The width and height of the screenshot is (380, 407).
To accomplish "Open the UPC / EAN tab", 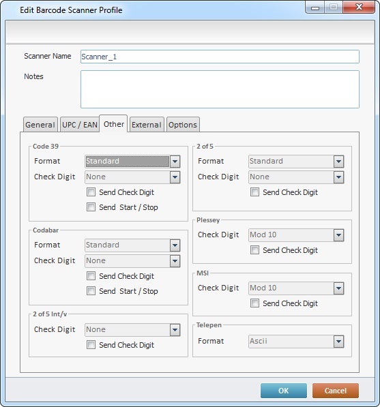I will 80,125.
